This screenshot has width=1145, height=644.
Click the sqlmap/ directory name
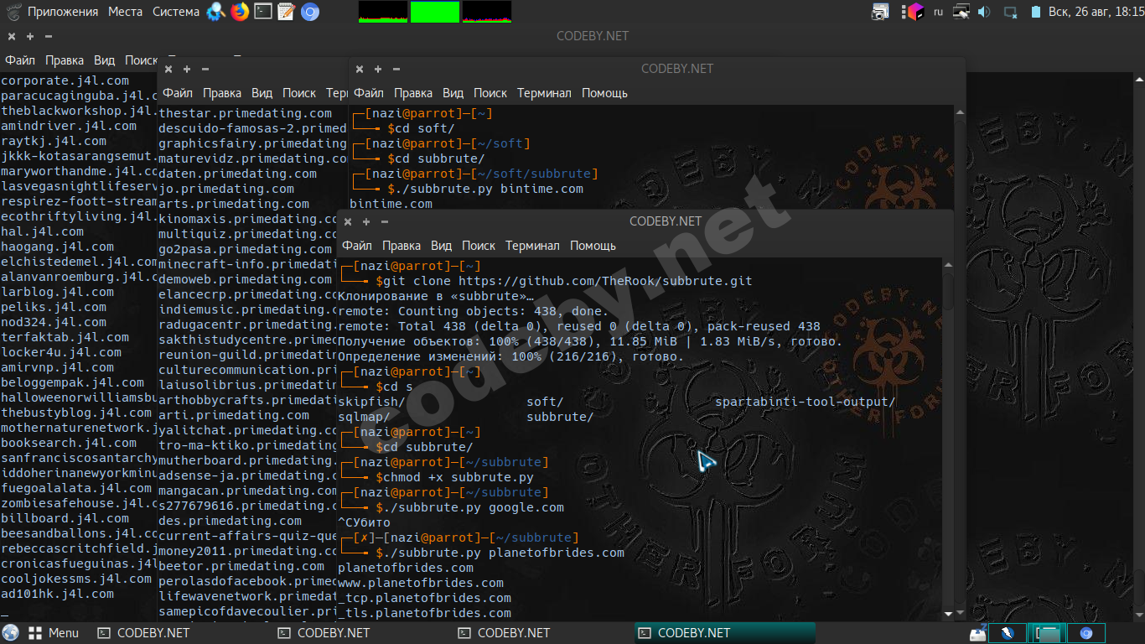pos(364,417)
